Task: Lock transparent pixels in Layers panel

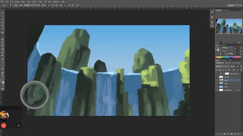Action: point(220,70)
